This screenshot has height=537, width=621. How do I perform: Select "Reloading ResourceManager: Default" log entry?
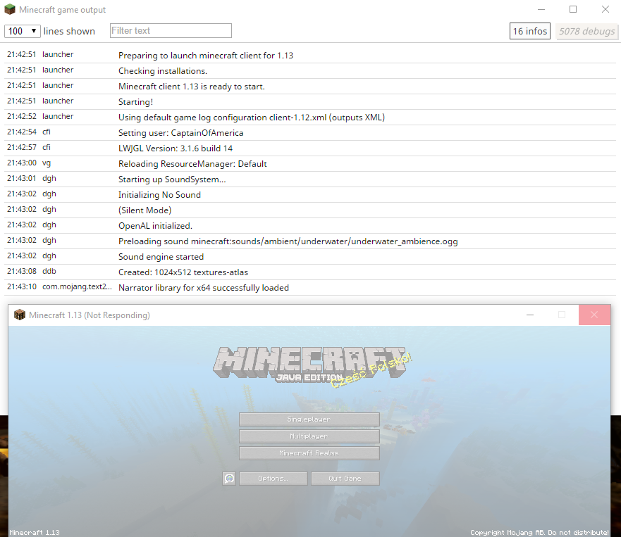coord(310,163)
